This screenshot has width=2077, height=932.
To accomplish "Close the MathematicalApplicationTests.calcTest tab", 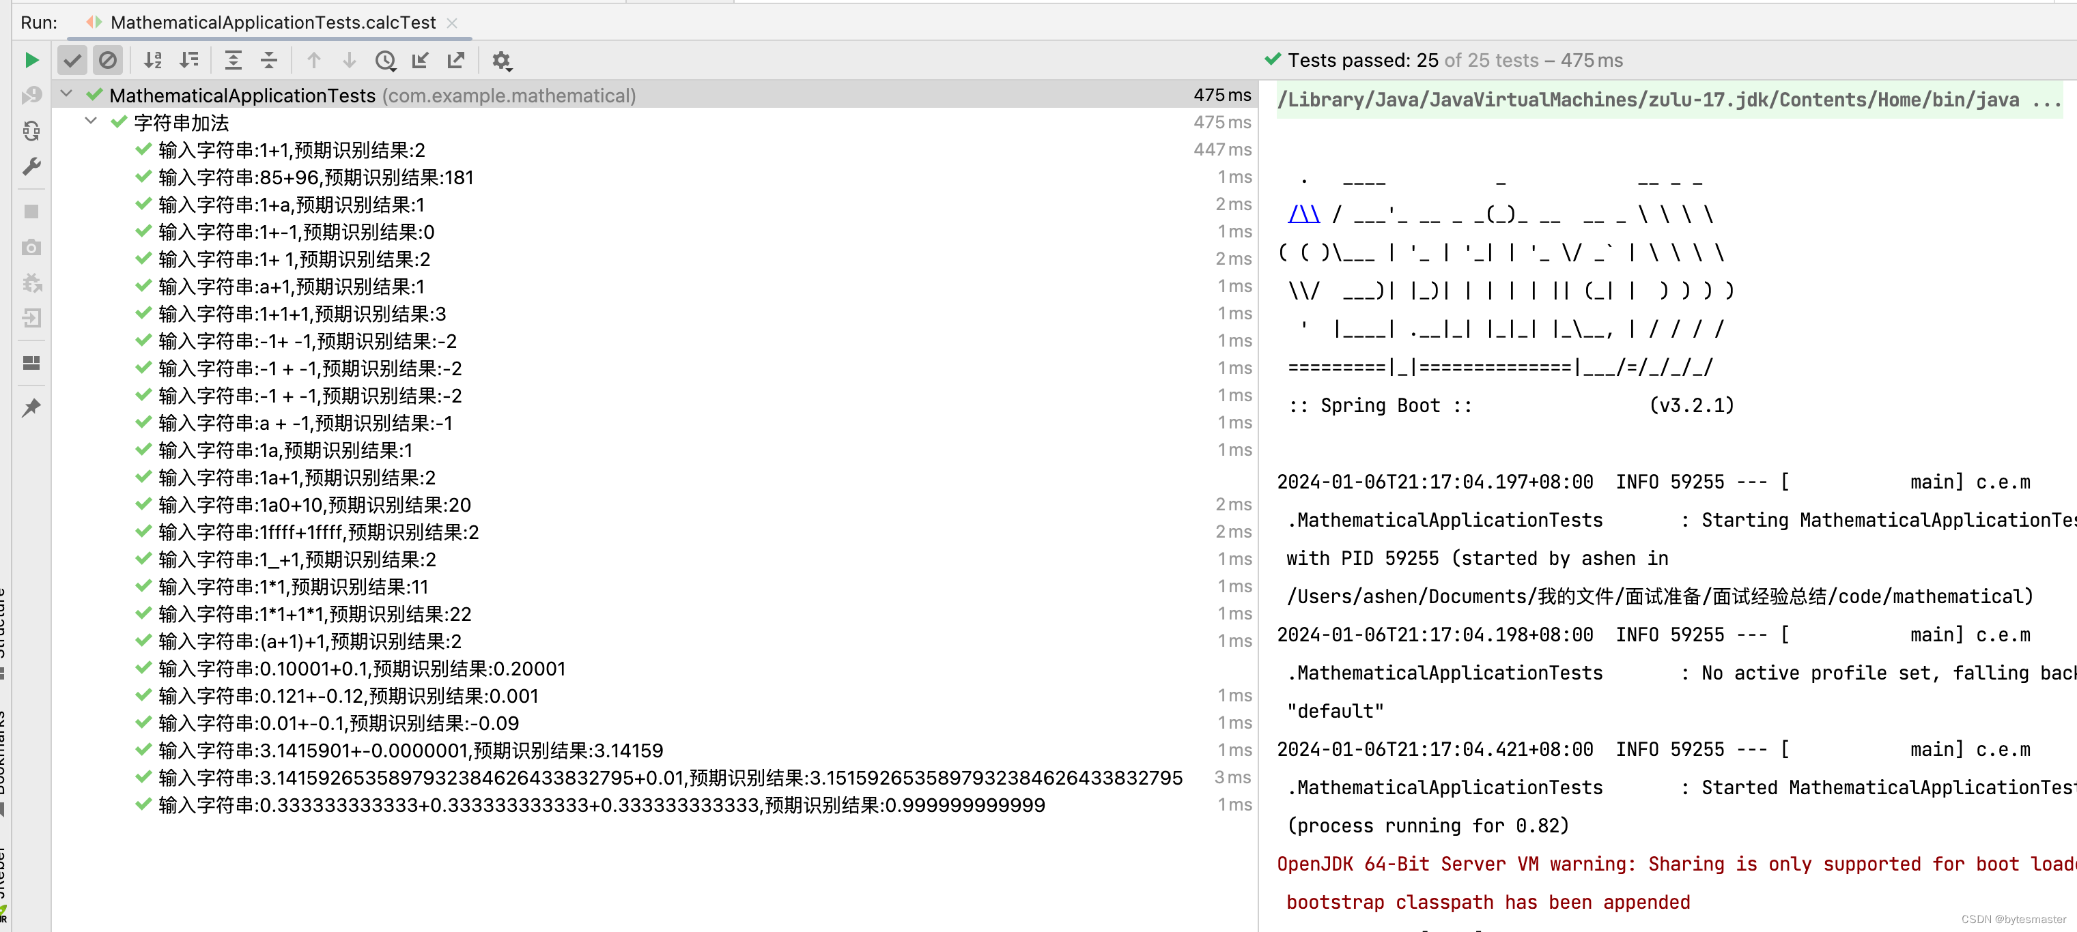I will [x=452, y=23].
